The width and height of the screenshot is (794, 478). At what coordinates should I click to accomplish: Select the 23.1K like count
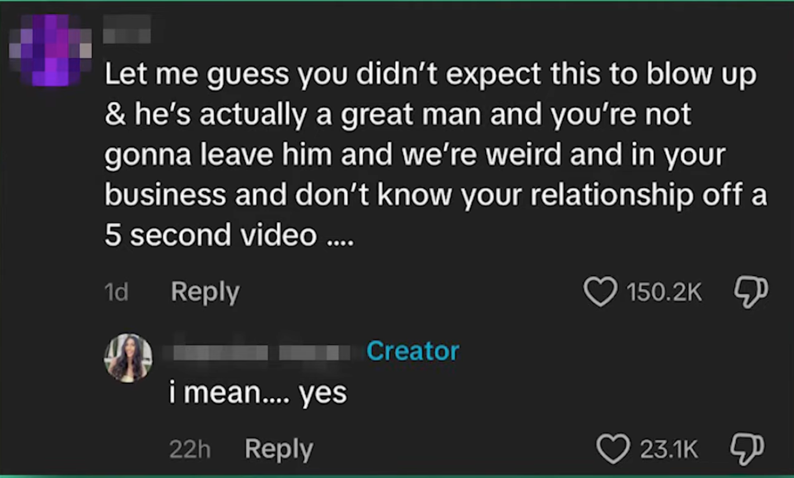point(669,449)
